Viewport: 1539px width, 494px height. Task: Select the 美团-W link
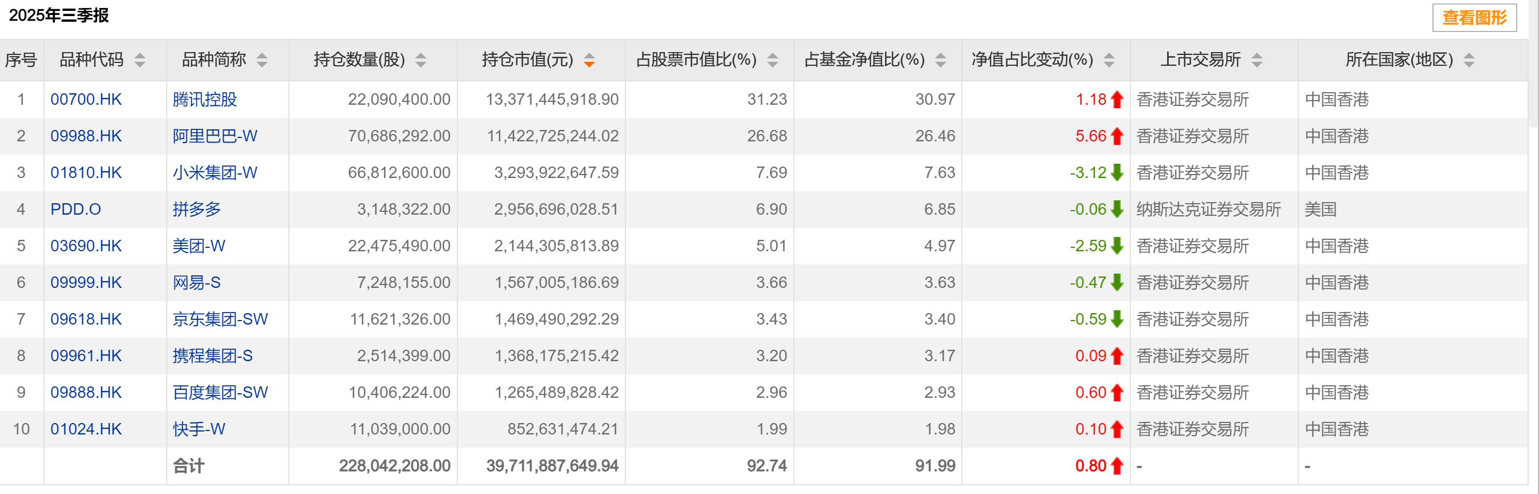[198, 246]
